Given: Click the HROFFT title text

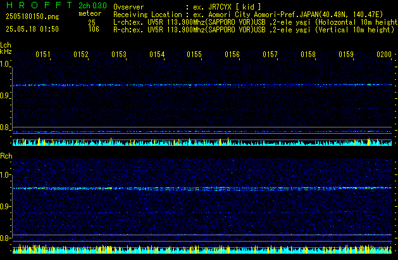Looking at the screenshot, I should [x=39, y=5].
